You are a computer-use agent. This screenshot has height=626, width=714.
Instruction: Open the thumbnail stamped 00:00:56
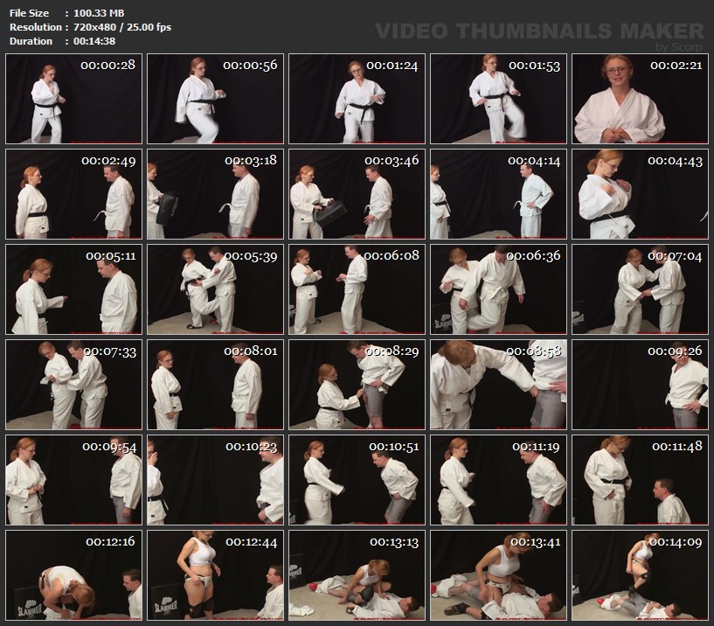[215, 99]
